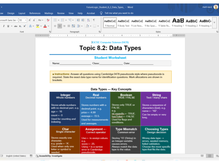The height and width of the screenshot is (164, 219).
Task: Sort the selected text
Action: (88, 20)
